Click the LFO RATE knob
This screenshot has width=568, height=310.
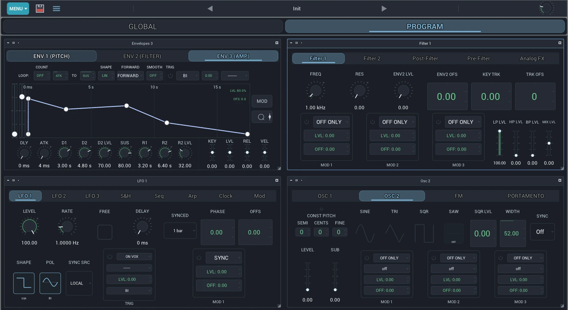point(67,226)
